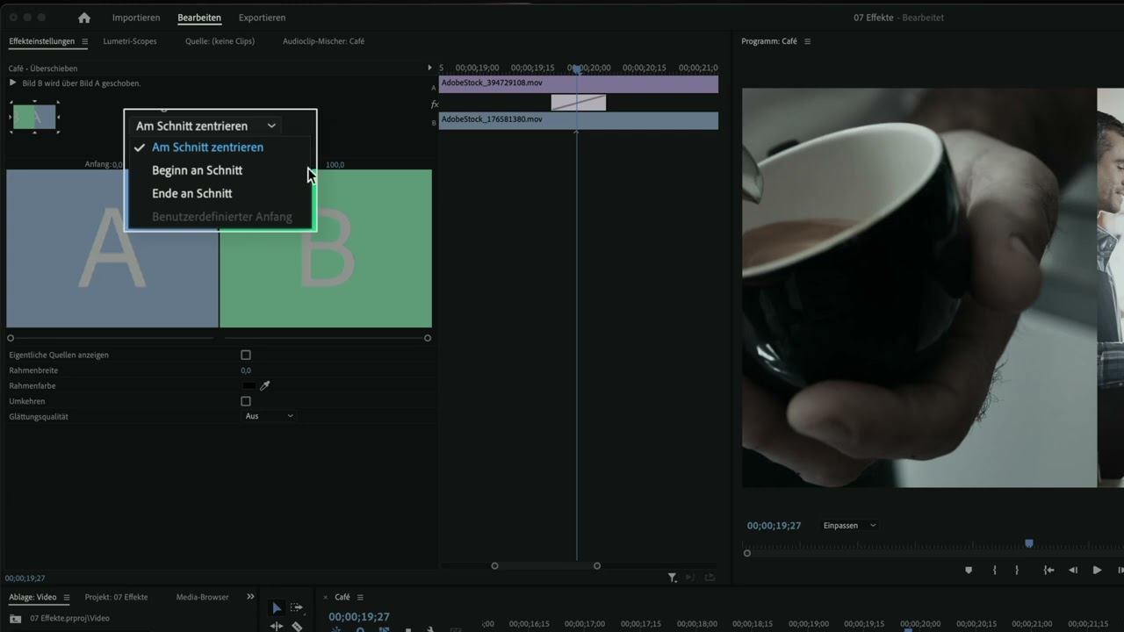The width and height of the screenshot is (1124, 632).
Task: Open the Einpassen zoom level dropdown
Action: (849, 525)
